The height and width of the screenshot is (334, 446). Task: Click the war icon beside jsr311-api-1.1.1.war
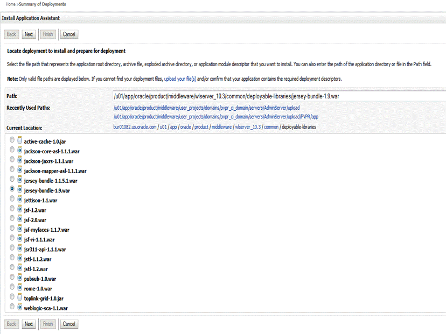19,248
